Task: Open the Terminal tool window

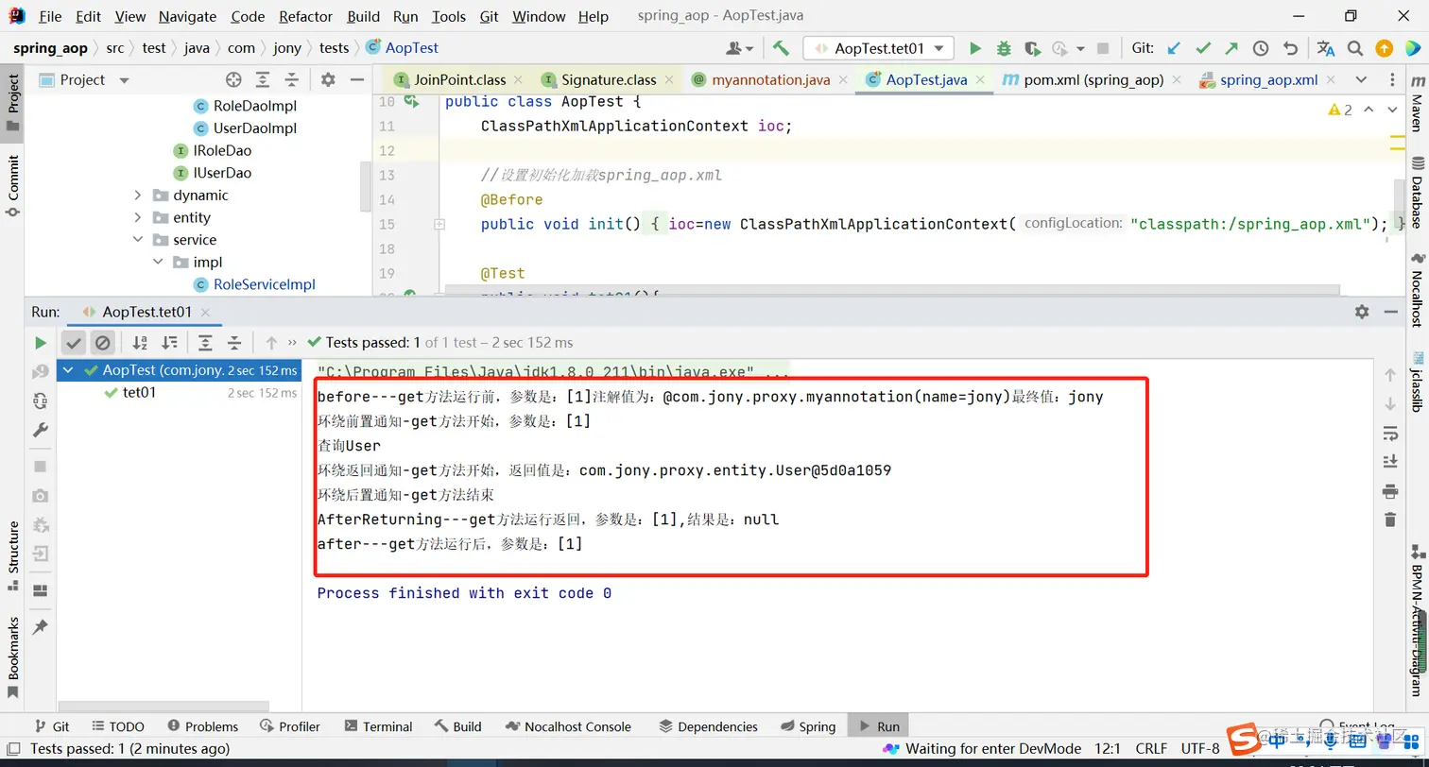Action: click(x=378, y=726)
